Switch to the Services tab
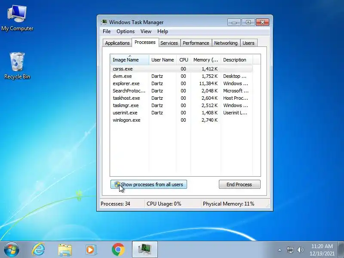 (x=169, y=43)
